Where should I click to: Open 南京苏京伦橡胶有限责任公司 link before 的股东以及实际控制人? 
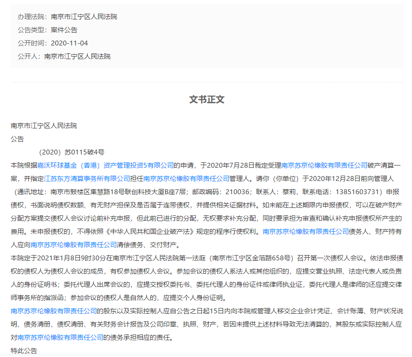53,311
